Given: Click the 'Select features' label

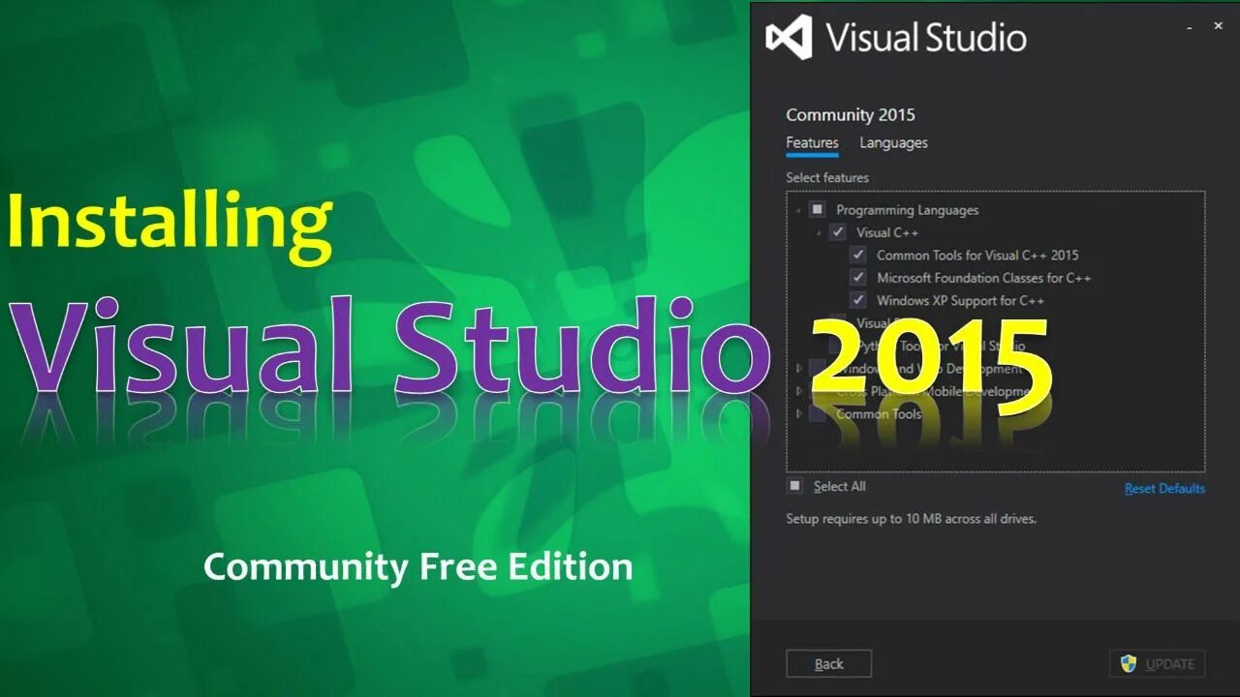Looking at the screenshot, I should pos(827,177).
